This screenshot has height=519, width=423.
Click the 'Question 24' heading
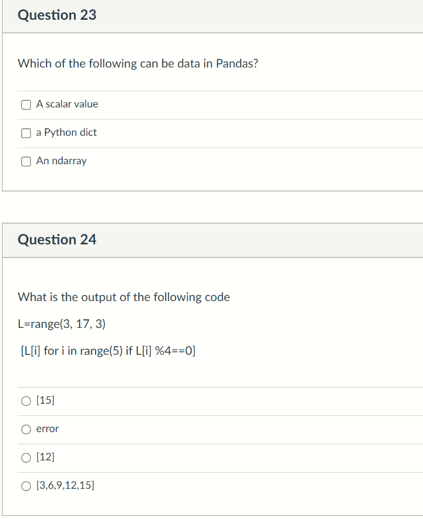57,239
